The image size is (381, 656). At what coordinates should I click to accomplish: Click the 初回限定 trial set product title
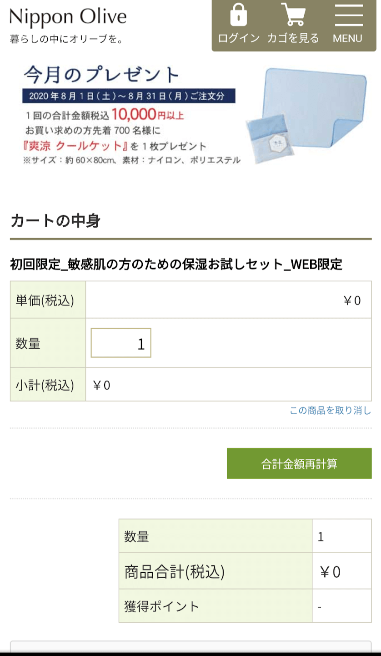point(176,264)
